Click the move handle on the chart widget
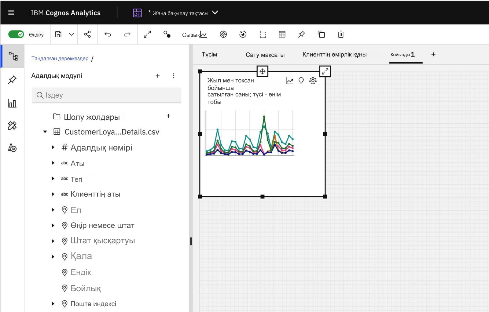Viewport: 489px width, 312px height. click(262, 71)
